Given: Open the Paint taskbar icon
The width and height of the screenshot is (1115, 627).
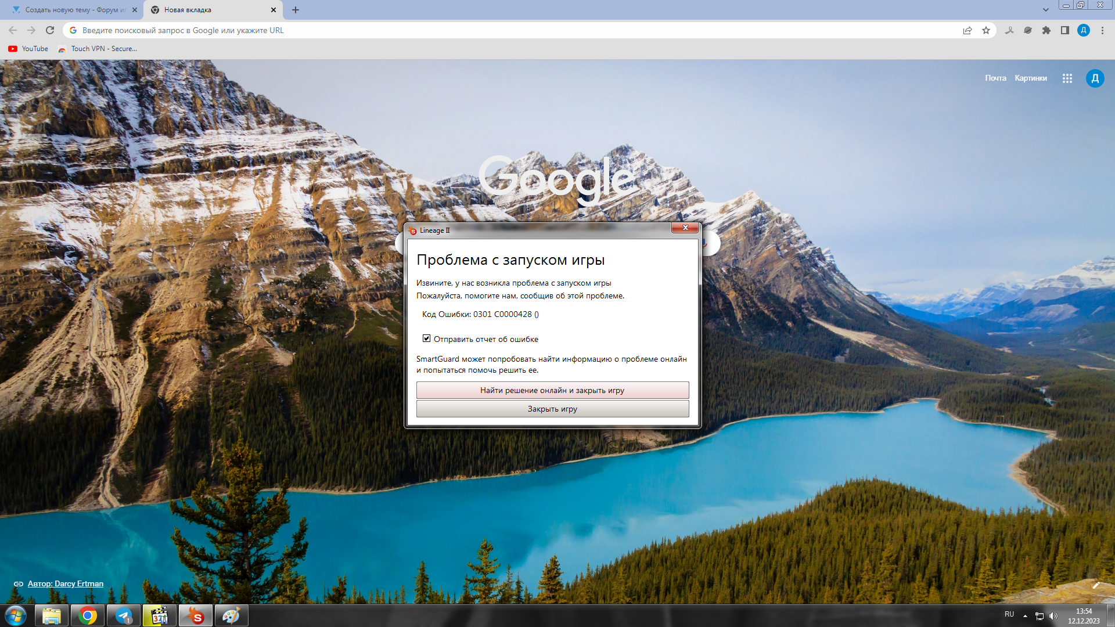Looking at the screenshot, I should pos(232,615).
